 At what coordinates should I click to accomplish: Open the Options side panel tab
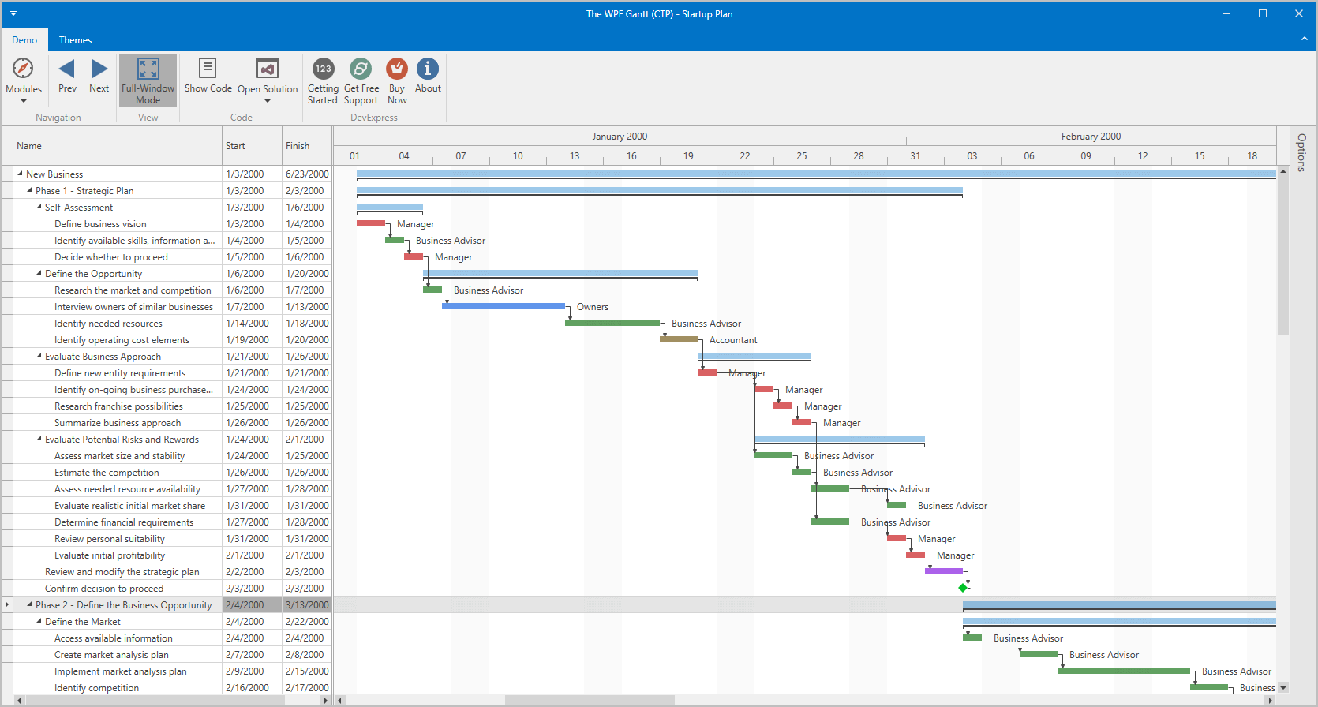click(1301, 152)
